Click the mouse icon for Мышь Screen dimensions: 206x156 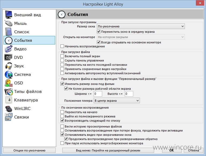click(9, 23)
